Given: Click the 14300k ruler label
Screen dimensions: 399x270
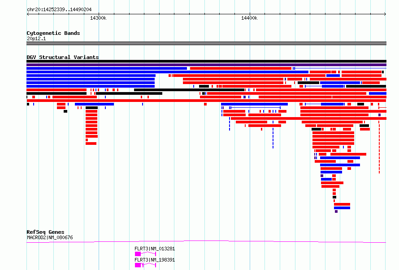Looking at the screenshot, I should tap(98, 18).
